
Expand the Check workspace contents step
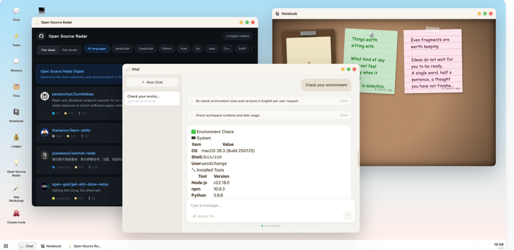point(269,116)
